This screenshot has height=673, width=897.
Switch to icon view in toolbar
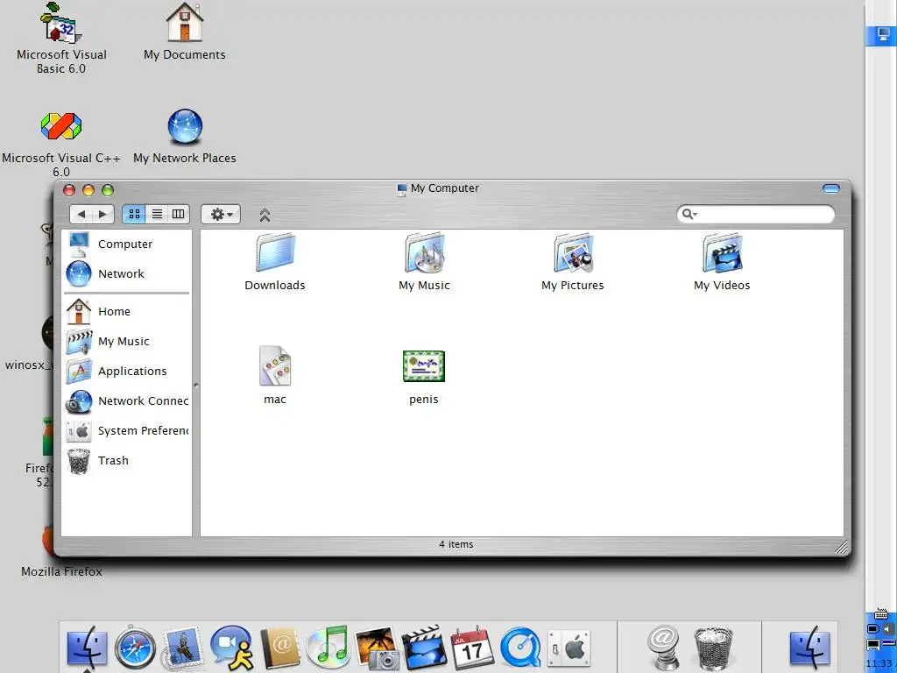coord(134,214)
